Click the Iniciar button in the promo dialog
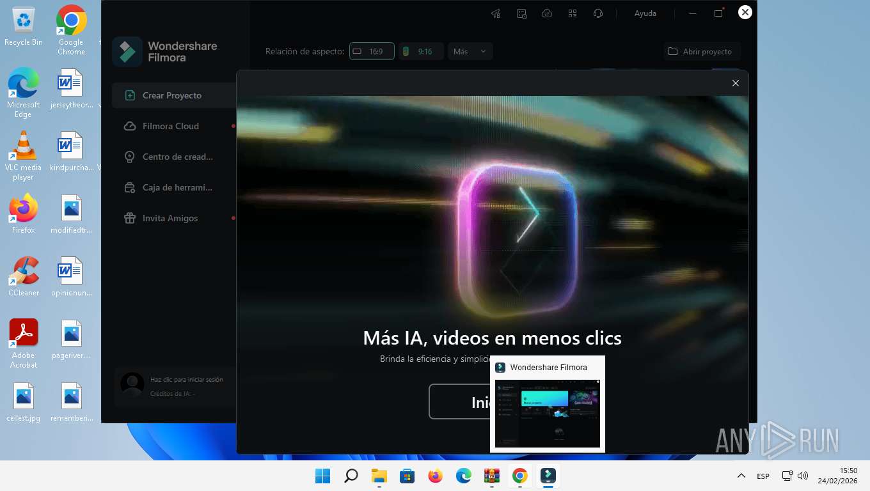Image resolution: width=870 pixels, height=491 pixels. tap(459, 401)
